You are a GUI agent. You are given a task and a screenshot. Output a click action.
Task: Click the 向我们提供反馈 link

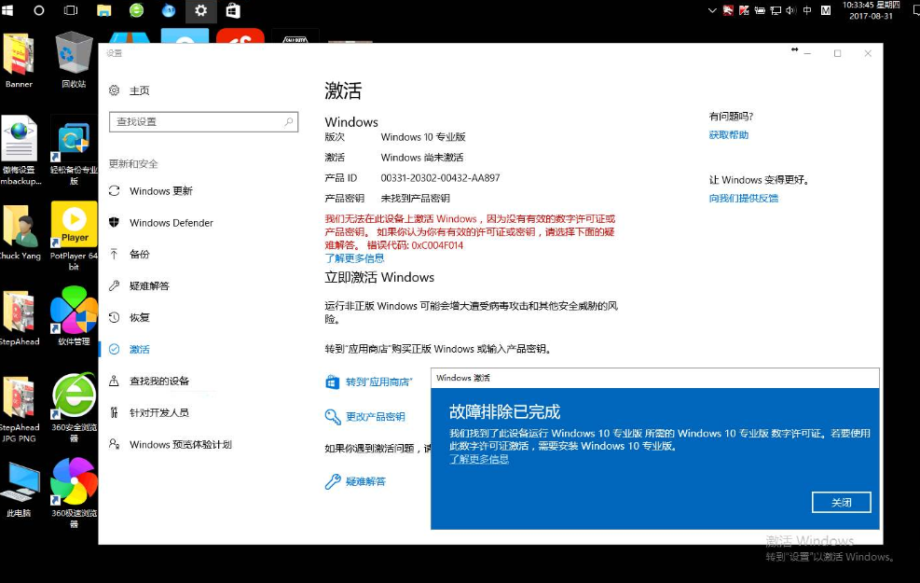(x=743, y=199)
